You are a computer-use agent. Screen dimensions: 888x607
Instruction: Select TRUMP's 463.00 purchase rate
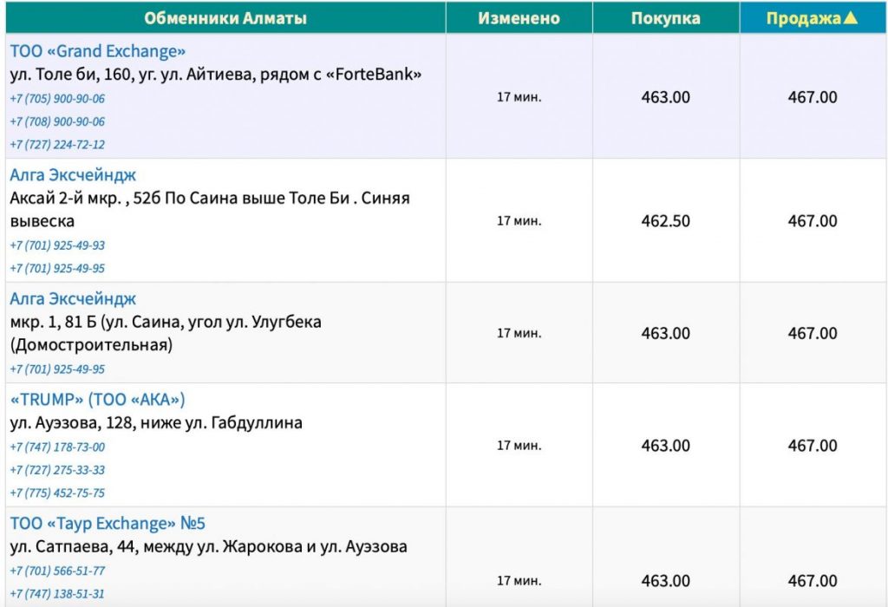tap(665, 446)
